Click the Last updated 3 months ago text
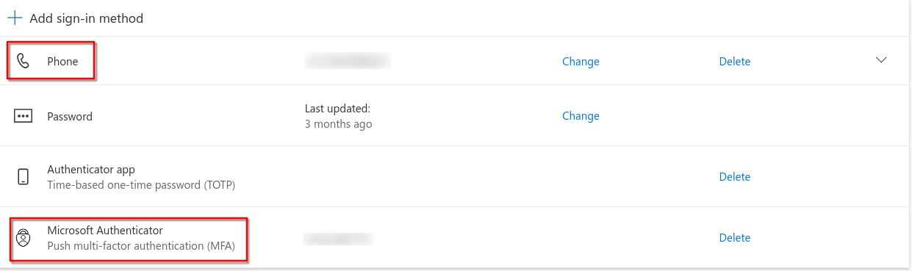The image size is (912, 271). click(338, 116)
